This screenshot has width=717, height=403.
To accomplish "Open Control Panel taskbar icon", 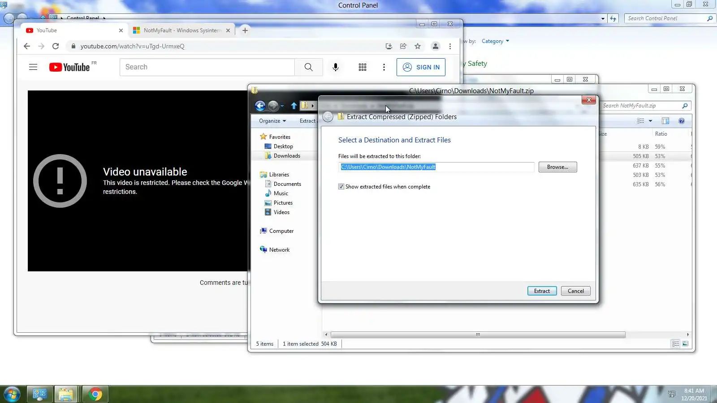I will coord(40,394).
